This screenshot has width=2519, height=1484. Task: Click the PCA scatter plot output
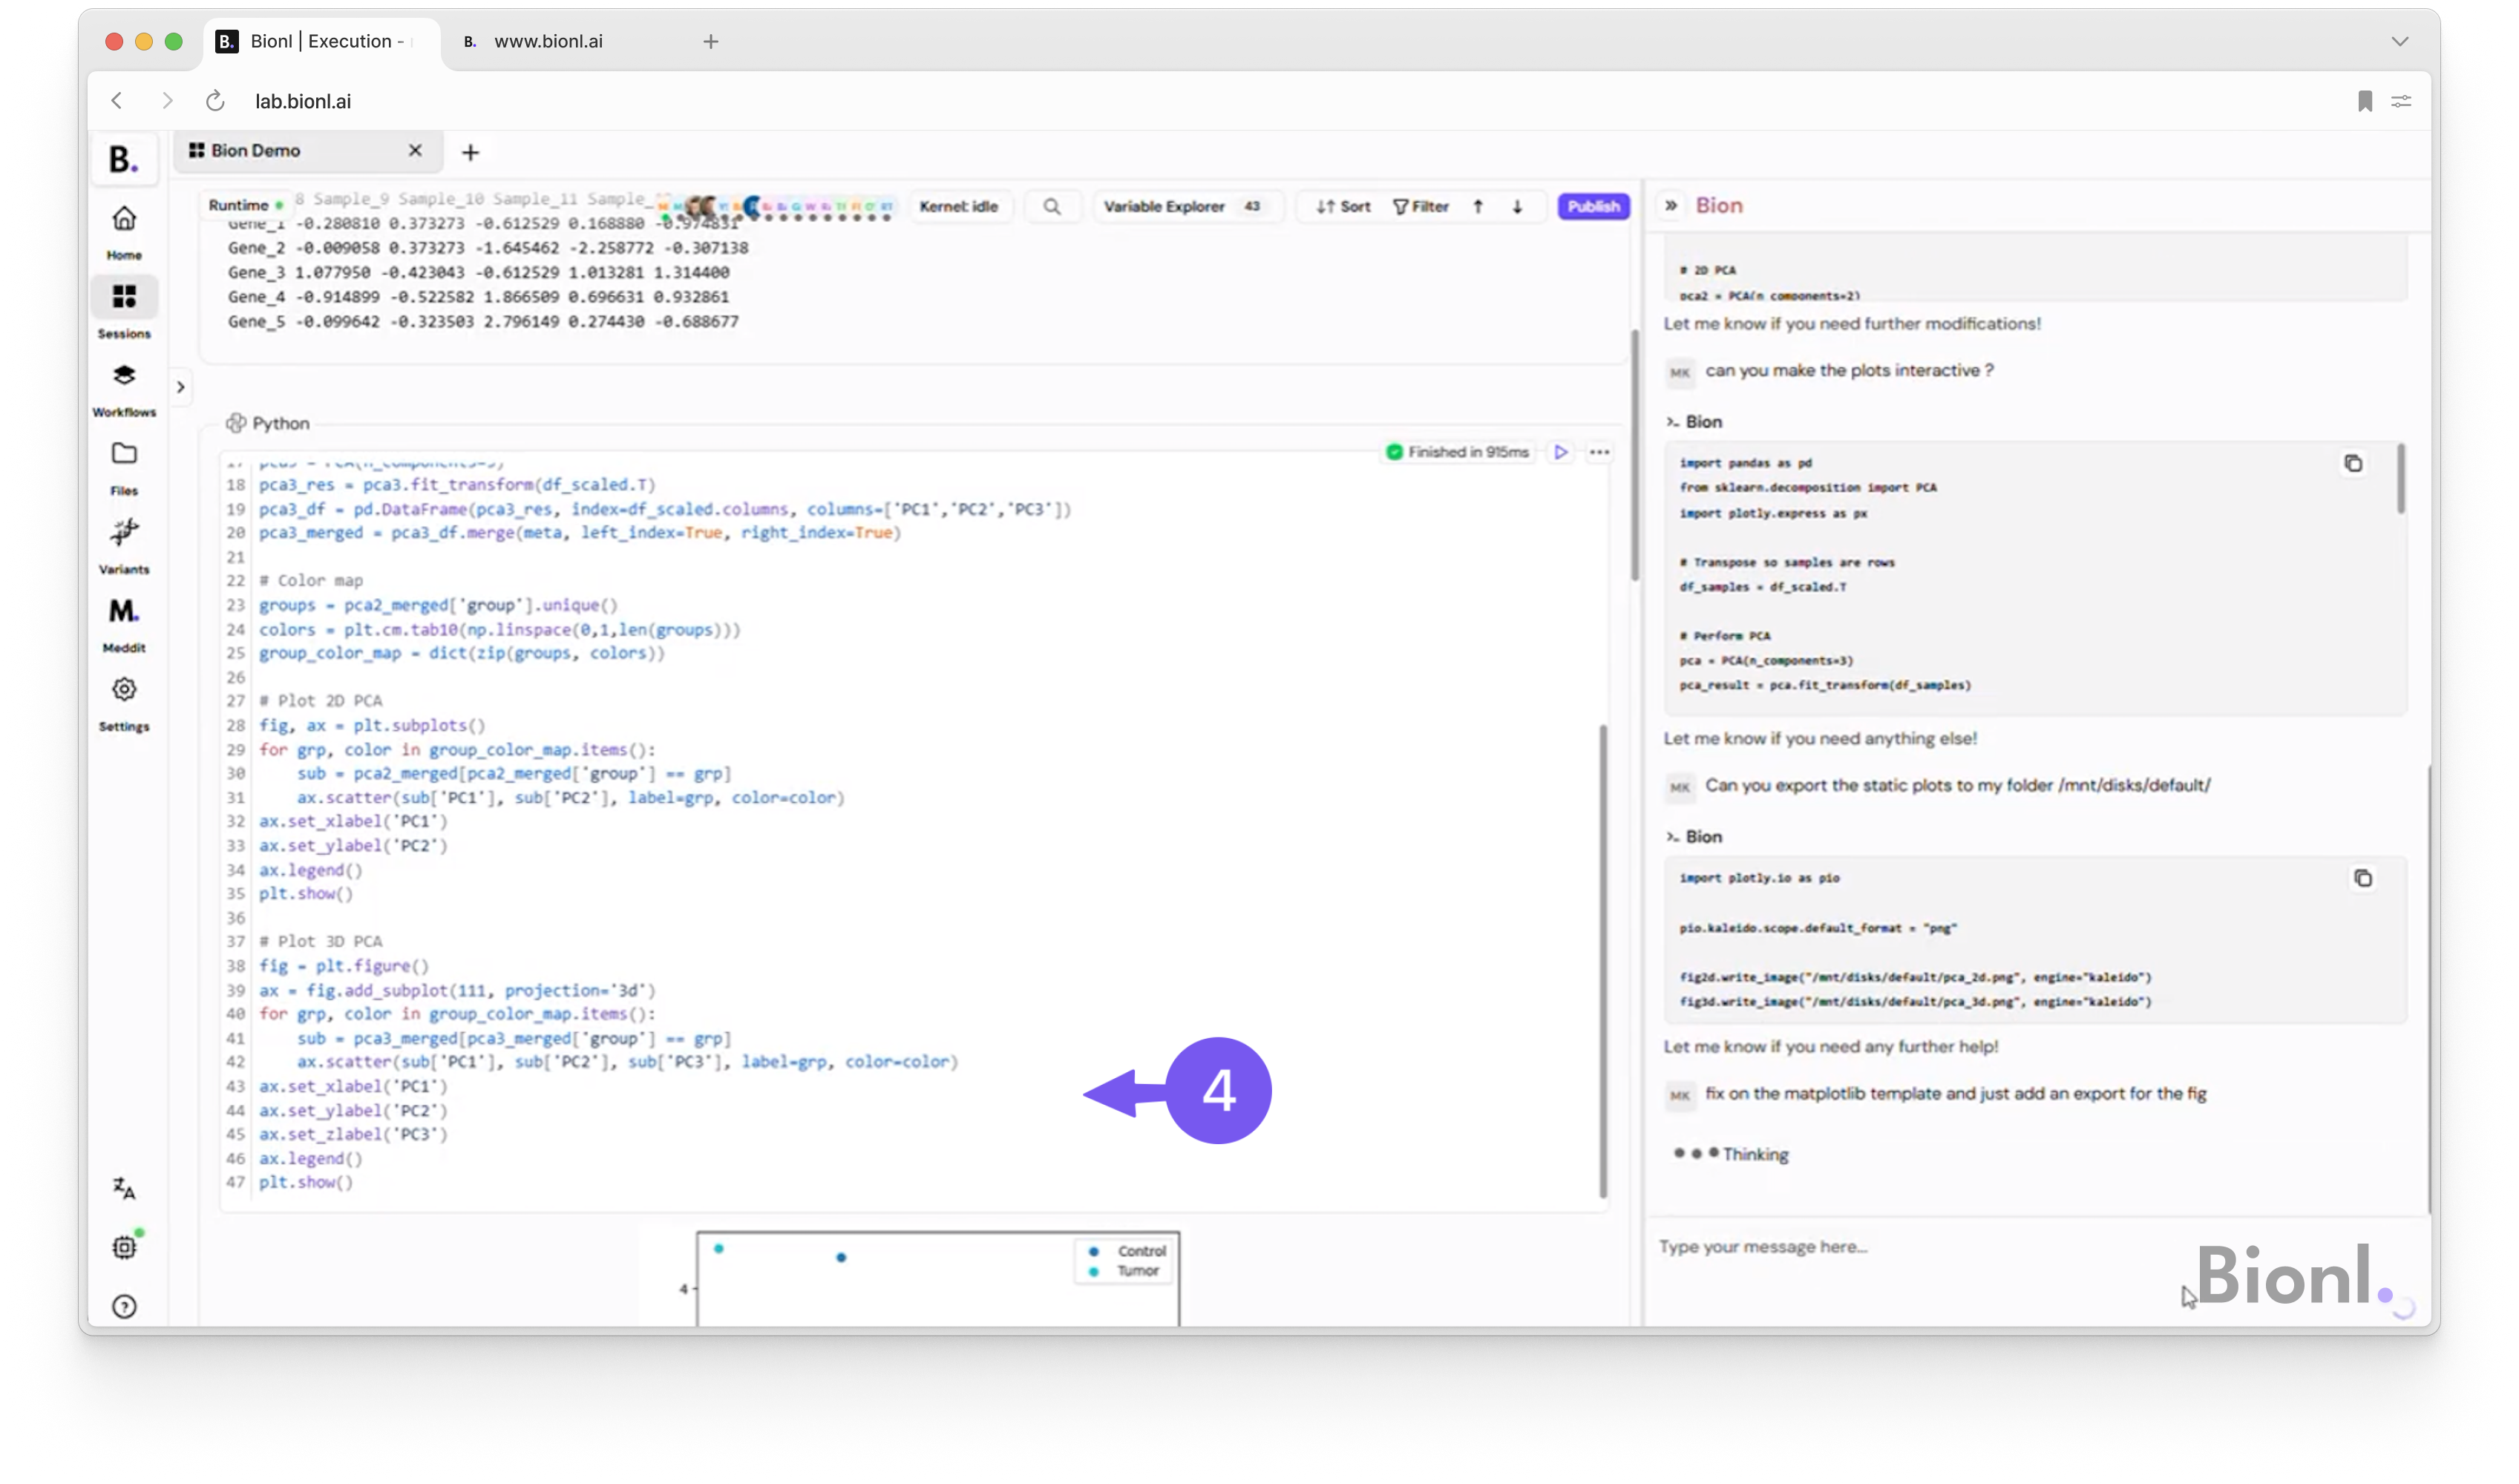938,1279
